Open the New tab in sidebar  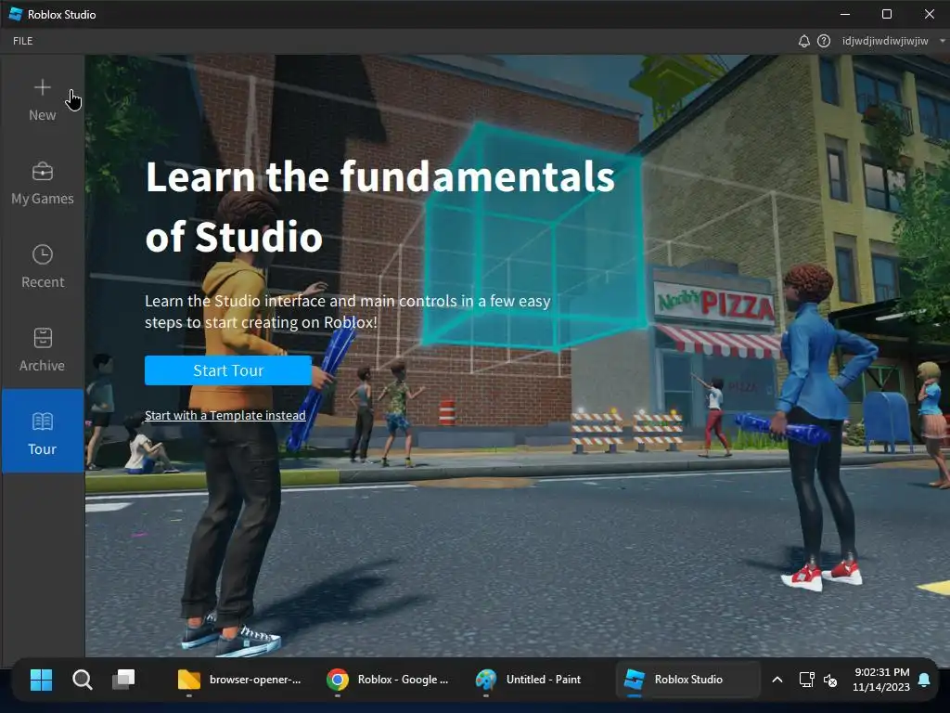click(x=43, y=100)
